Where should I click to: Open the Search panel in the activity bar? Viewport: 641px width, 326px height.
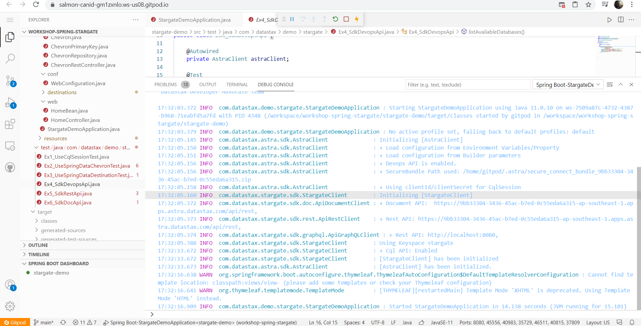point(10,58)
